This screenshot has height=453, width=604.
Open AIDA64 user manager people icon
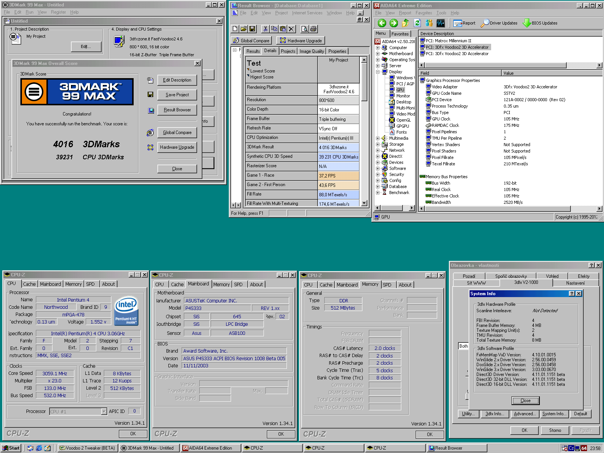tap(429, 23)
